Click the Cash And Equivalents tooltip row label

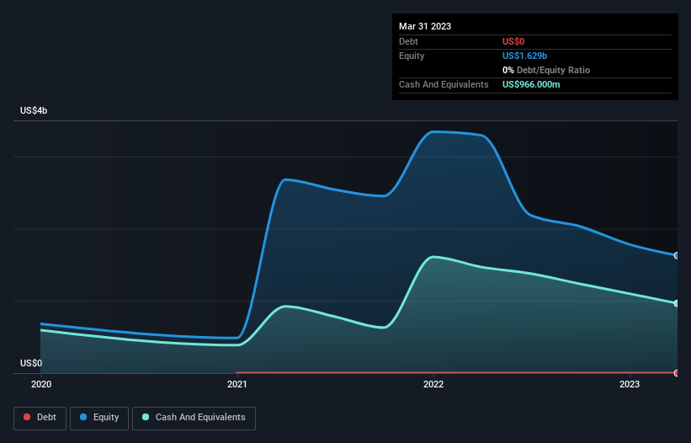[x=444, y=84]
